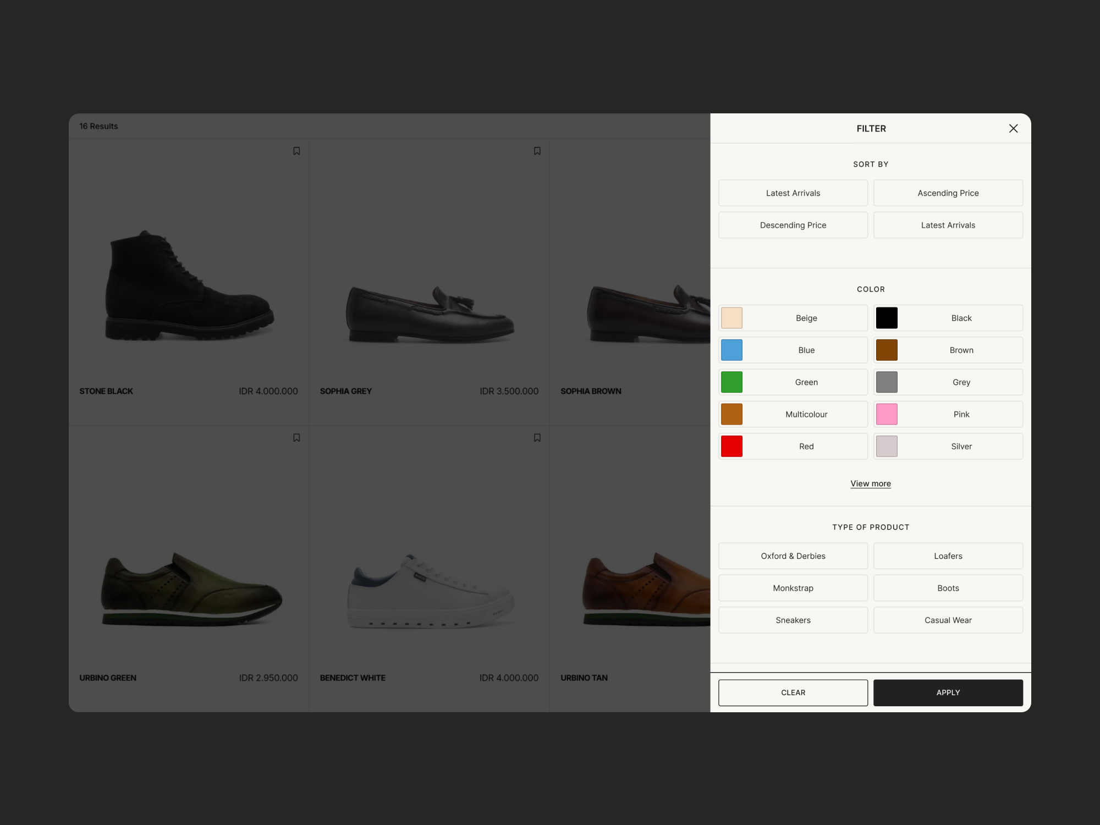Screen dimensions: 1100x825
Task: Expand colors with View more link
Action: click(x=871, y=483)
